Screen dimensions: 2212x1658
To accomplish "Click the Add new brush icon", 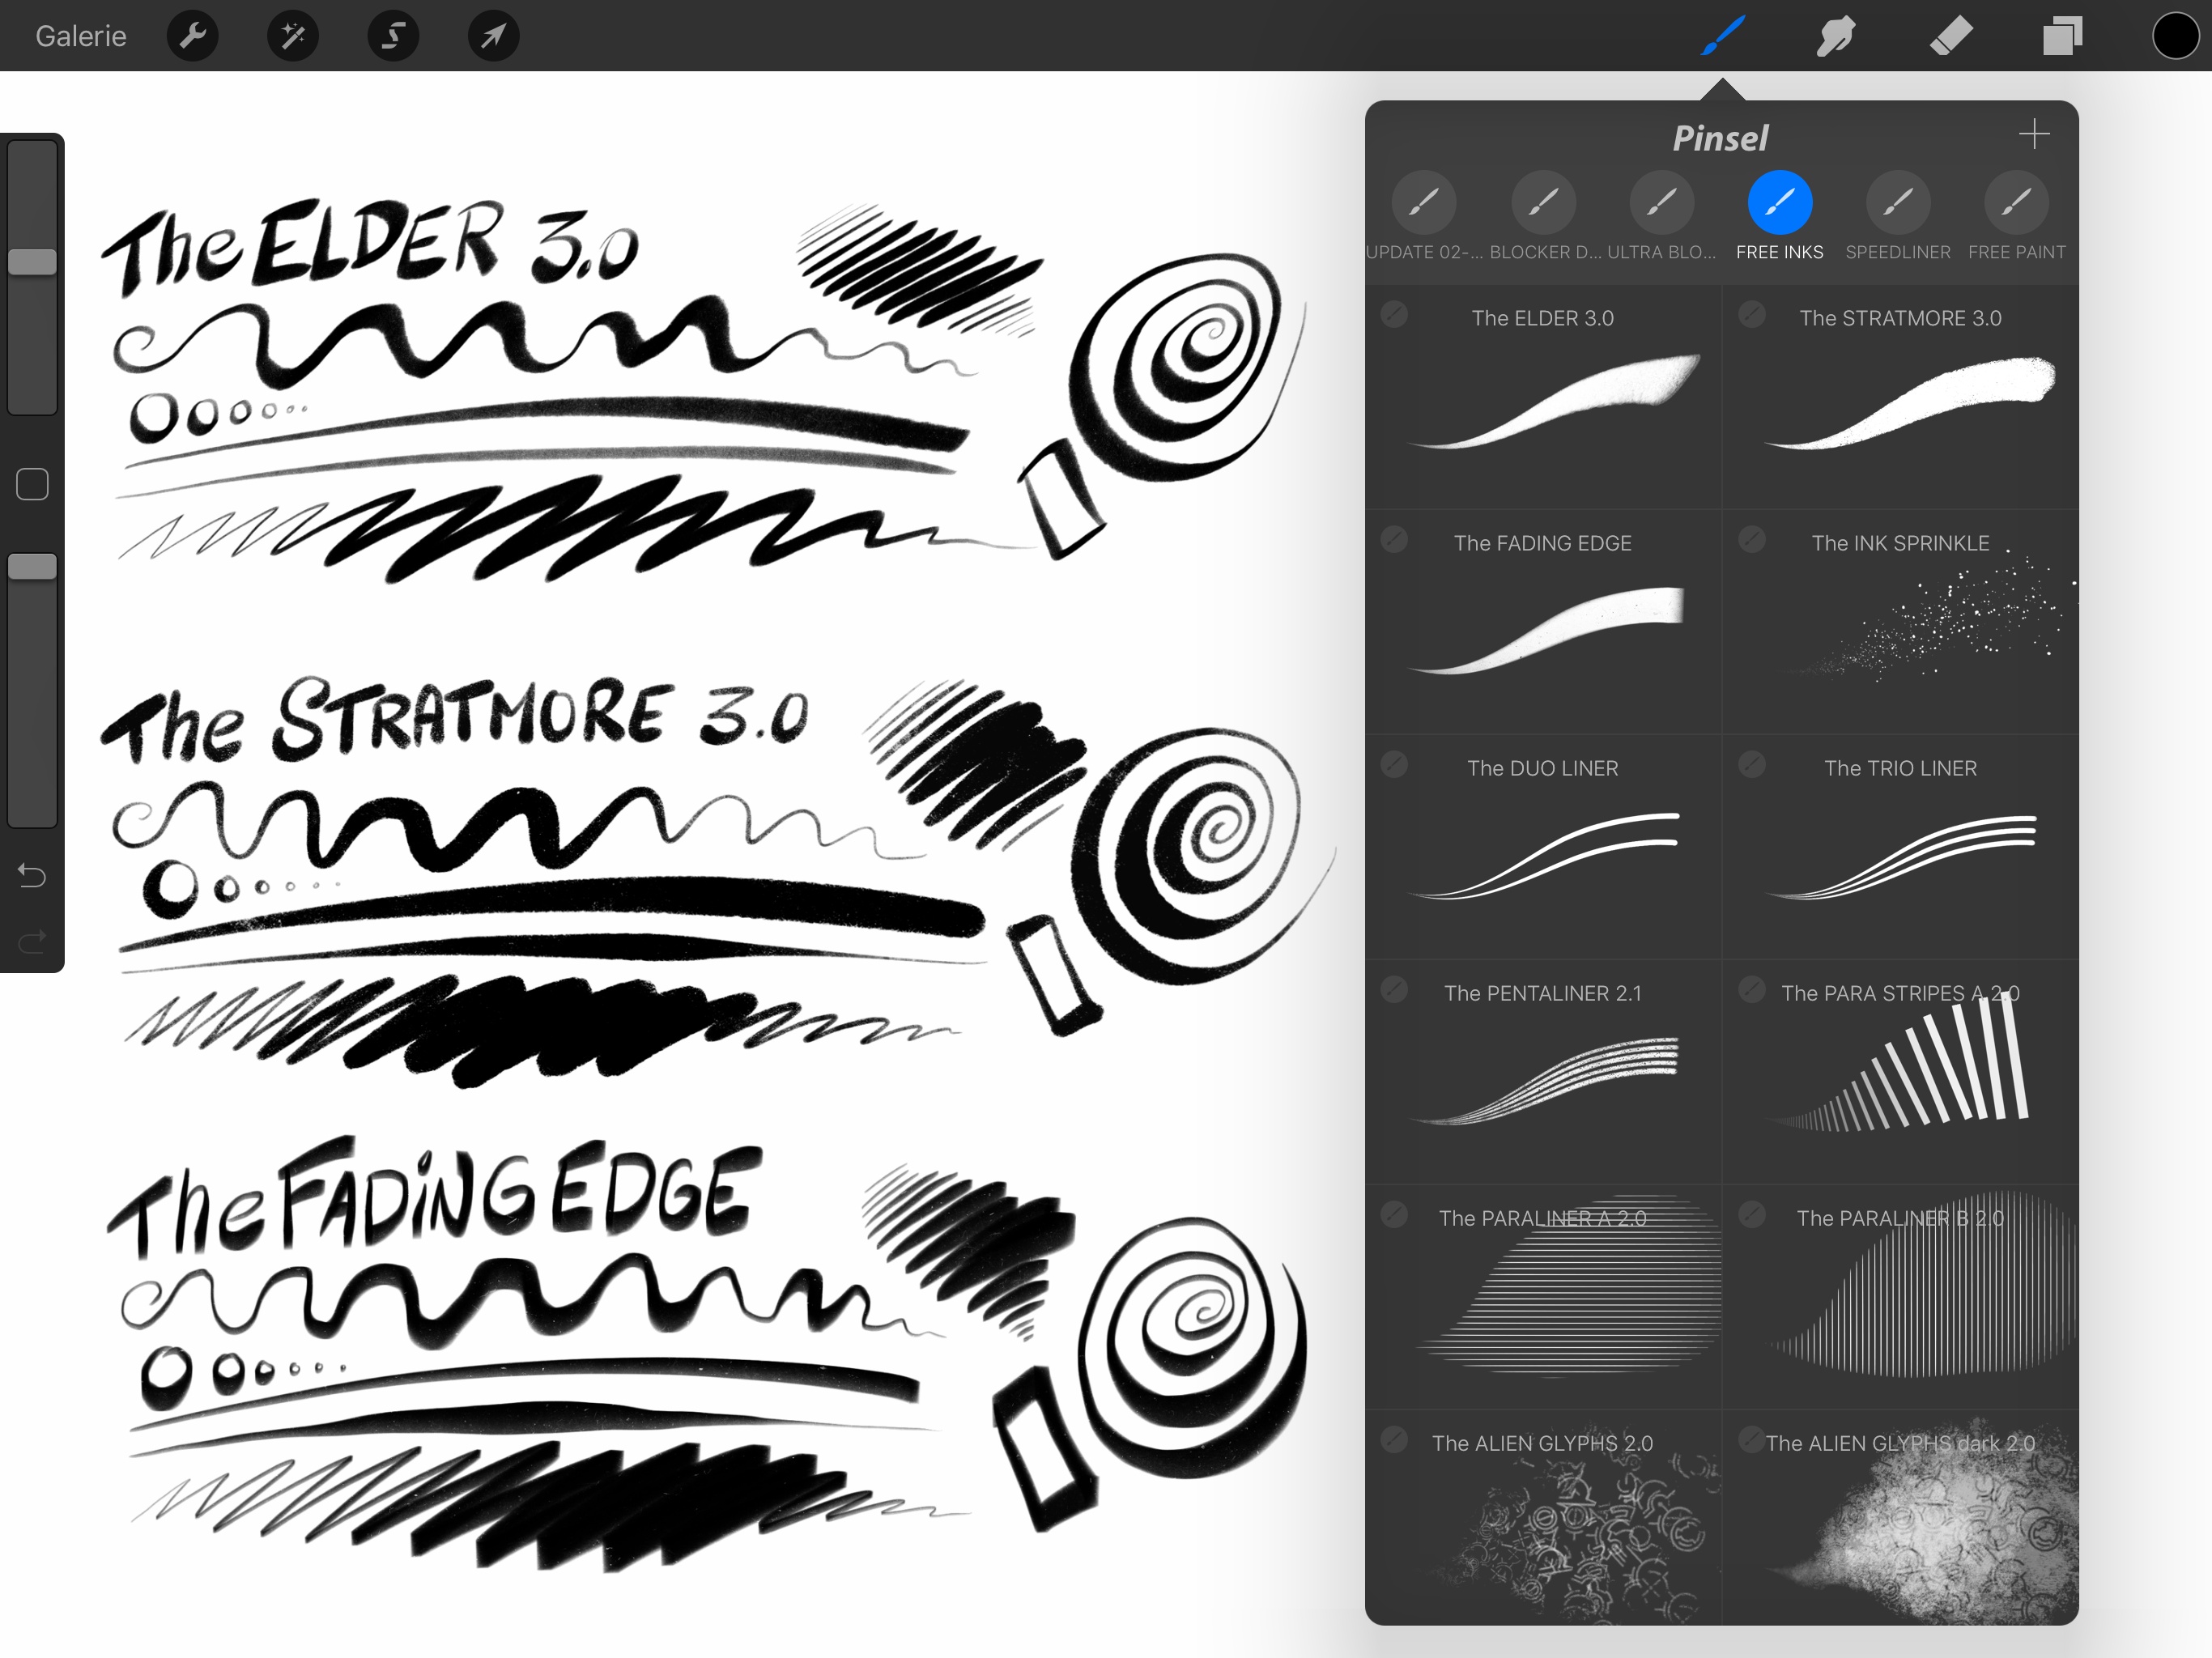I will click(2031, 134).
